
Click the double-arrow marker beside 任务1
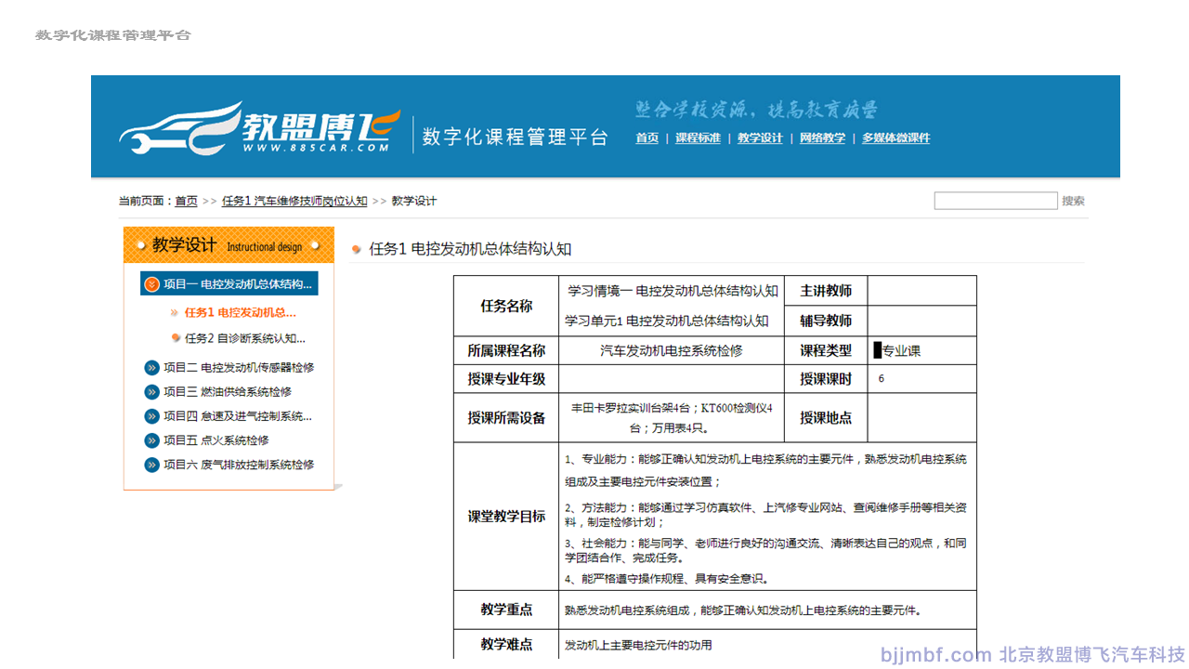[175, 312]
